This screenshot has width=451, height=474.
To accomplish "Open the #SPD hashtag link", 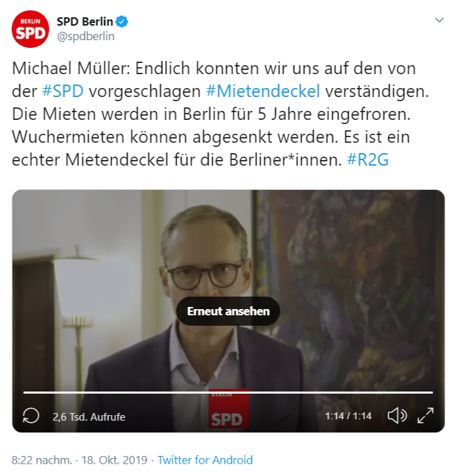I will click(x=63, y=91).
